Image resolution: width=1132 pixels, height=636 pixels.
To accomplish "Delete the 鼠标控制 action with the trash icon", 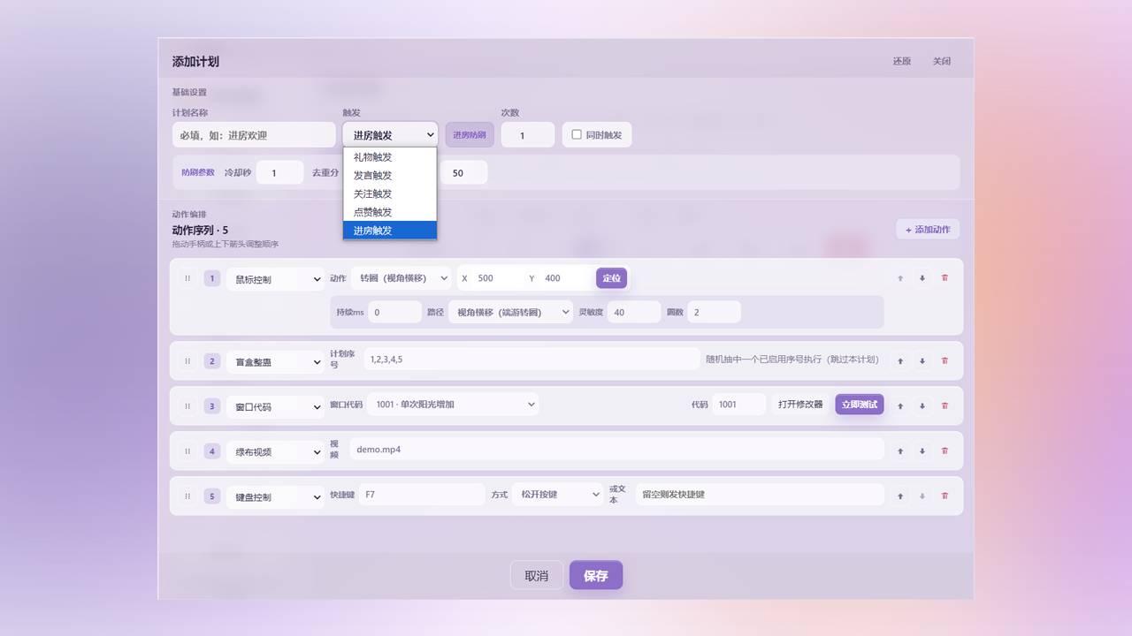I will pyautogui.click(x=945, y=278).
